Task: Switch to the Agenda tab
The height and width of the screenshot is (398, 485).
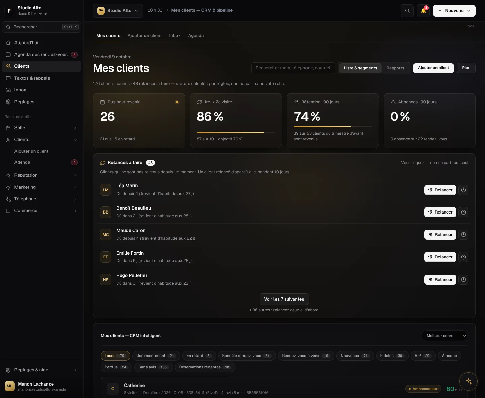Action: coord(196,36)
